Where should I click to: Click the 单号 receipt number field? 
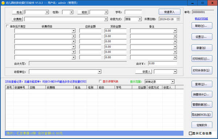(203, 12)
